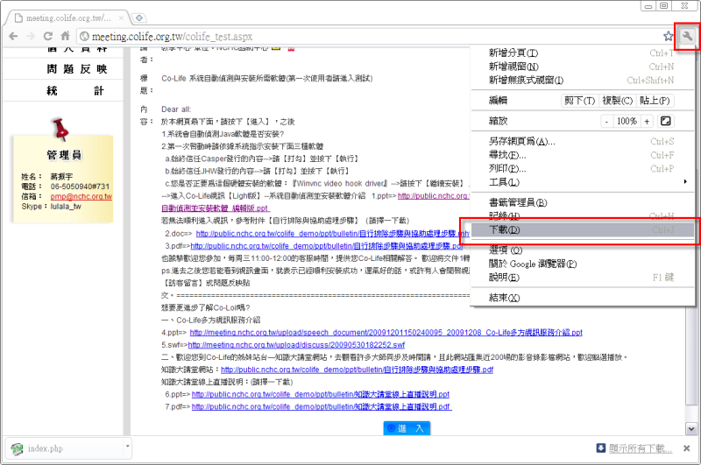Click the 剪下(T) cut button
Viewport: 701px width, 465px height.
[579, 101]
